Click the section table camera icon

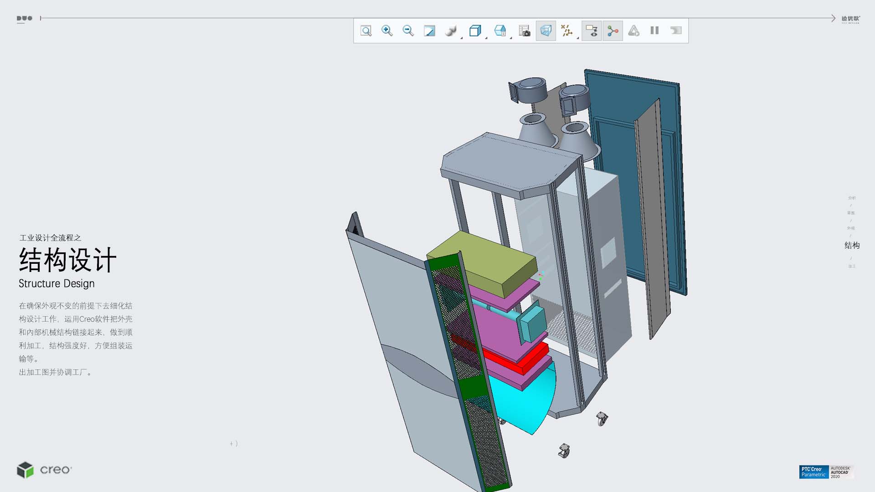[525, 31]
